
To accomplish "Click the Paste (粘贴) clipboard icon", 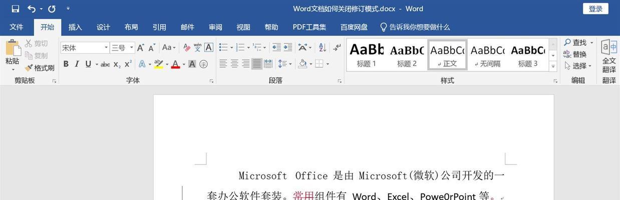I will 13,48.
